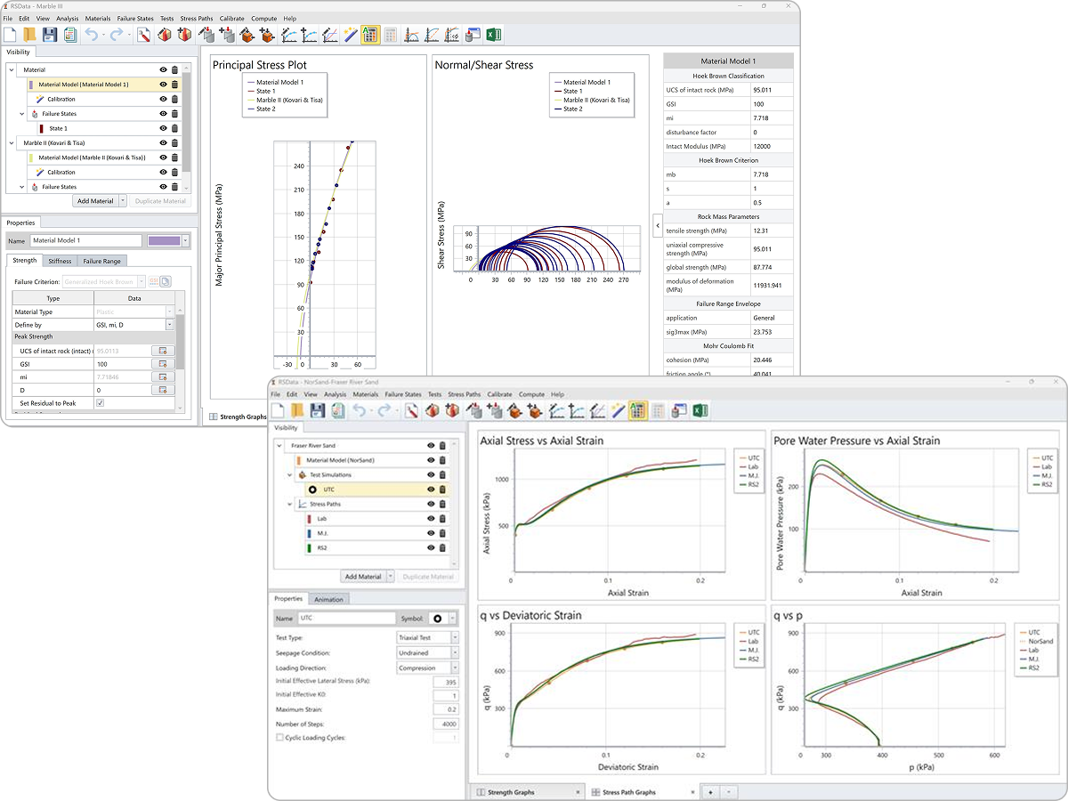Image resolution: width=1068 pixels, height=801 pixels.
Task: Open the Compute calculator tool
Action: [x=390, y=35]
